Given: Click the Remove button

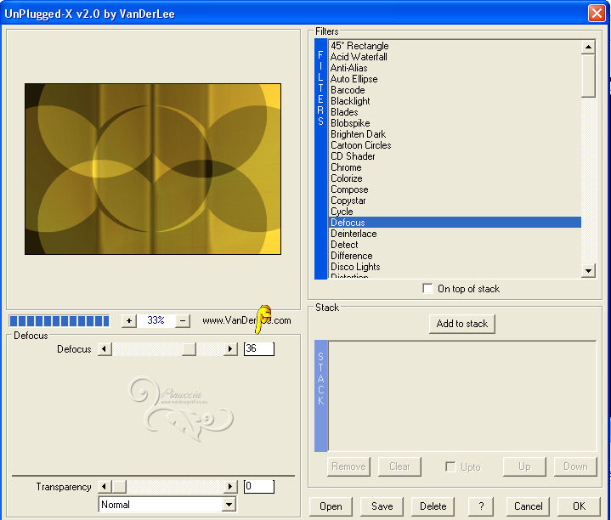Looking at the screenshot, I should tap(348, 466).
